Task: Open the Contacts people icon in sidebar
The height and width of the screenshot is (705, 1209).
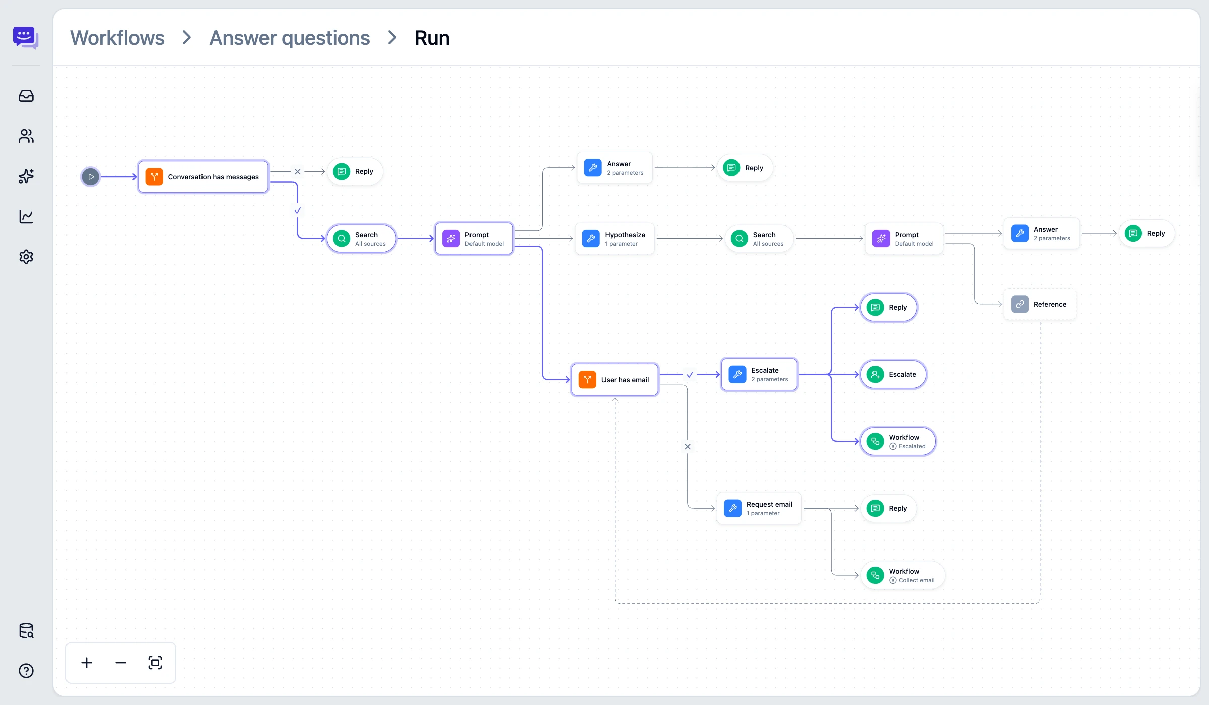Action: pos(26,136)
